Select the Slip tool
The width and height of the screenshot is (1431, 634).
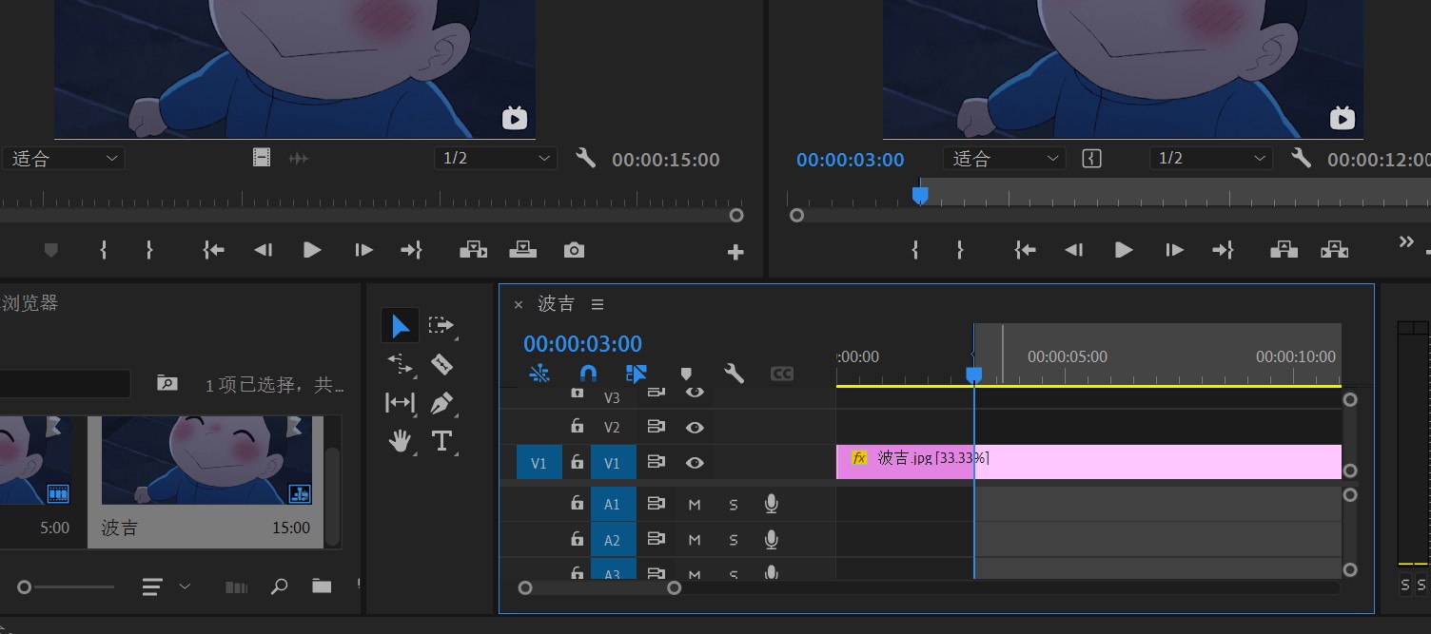[x=401, y=403]
